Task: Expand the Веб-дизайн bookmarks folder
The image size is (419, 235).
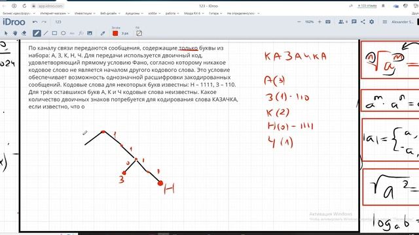Action: (x=110, y=13)
